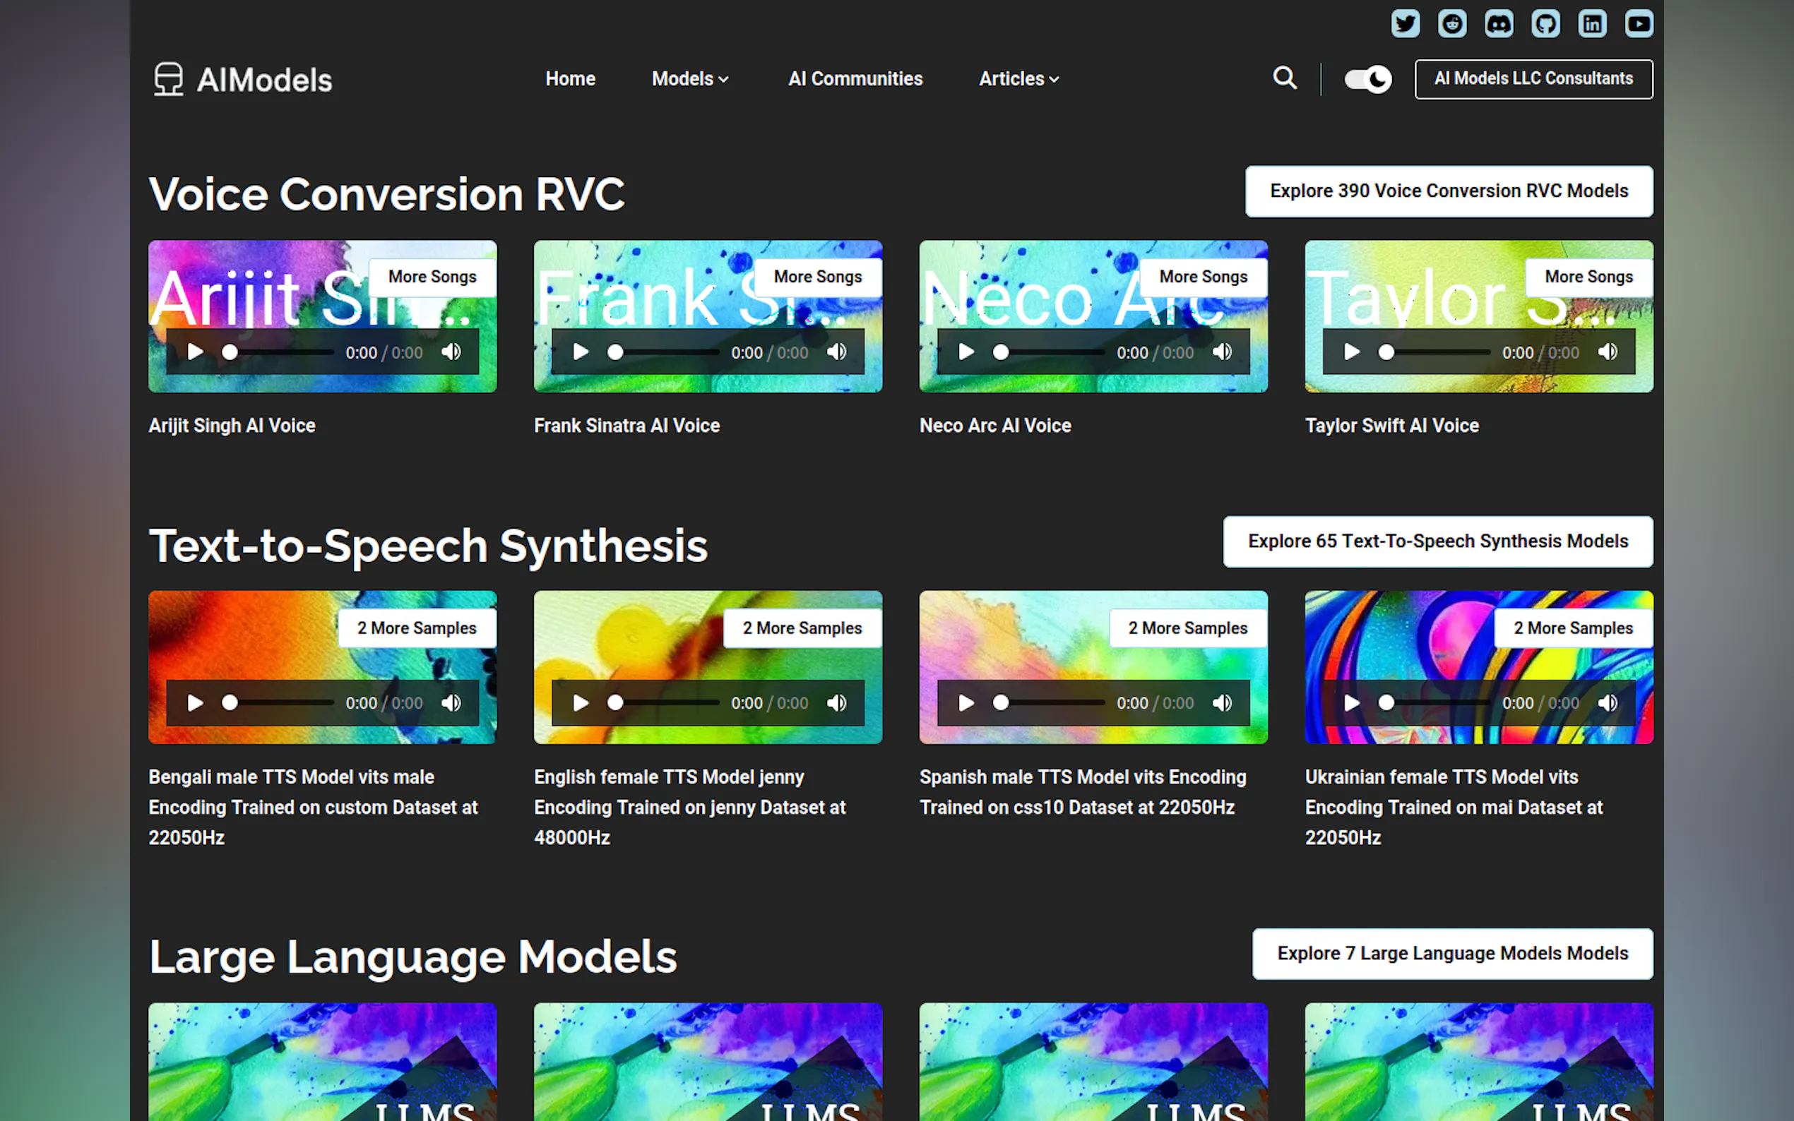
Task: Go to the Home menu item
Action: (569, 78)
